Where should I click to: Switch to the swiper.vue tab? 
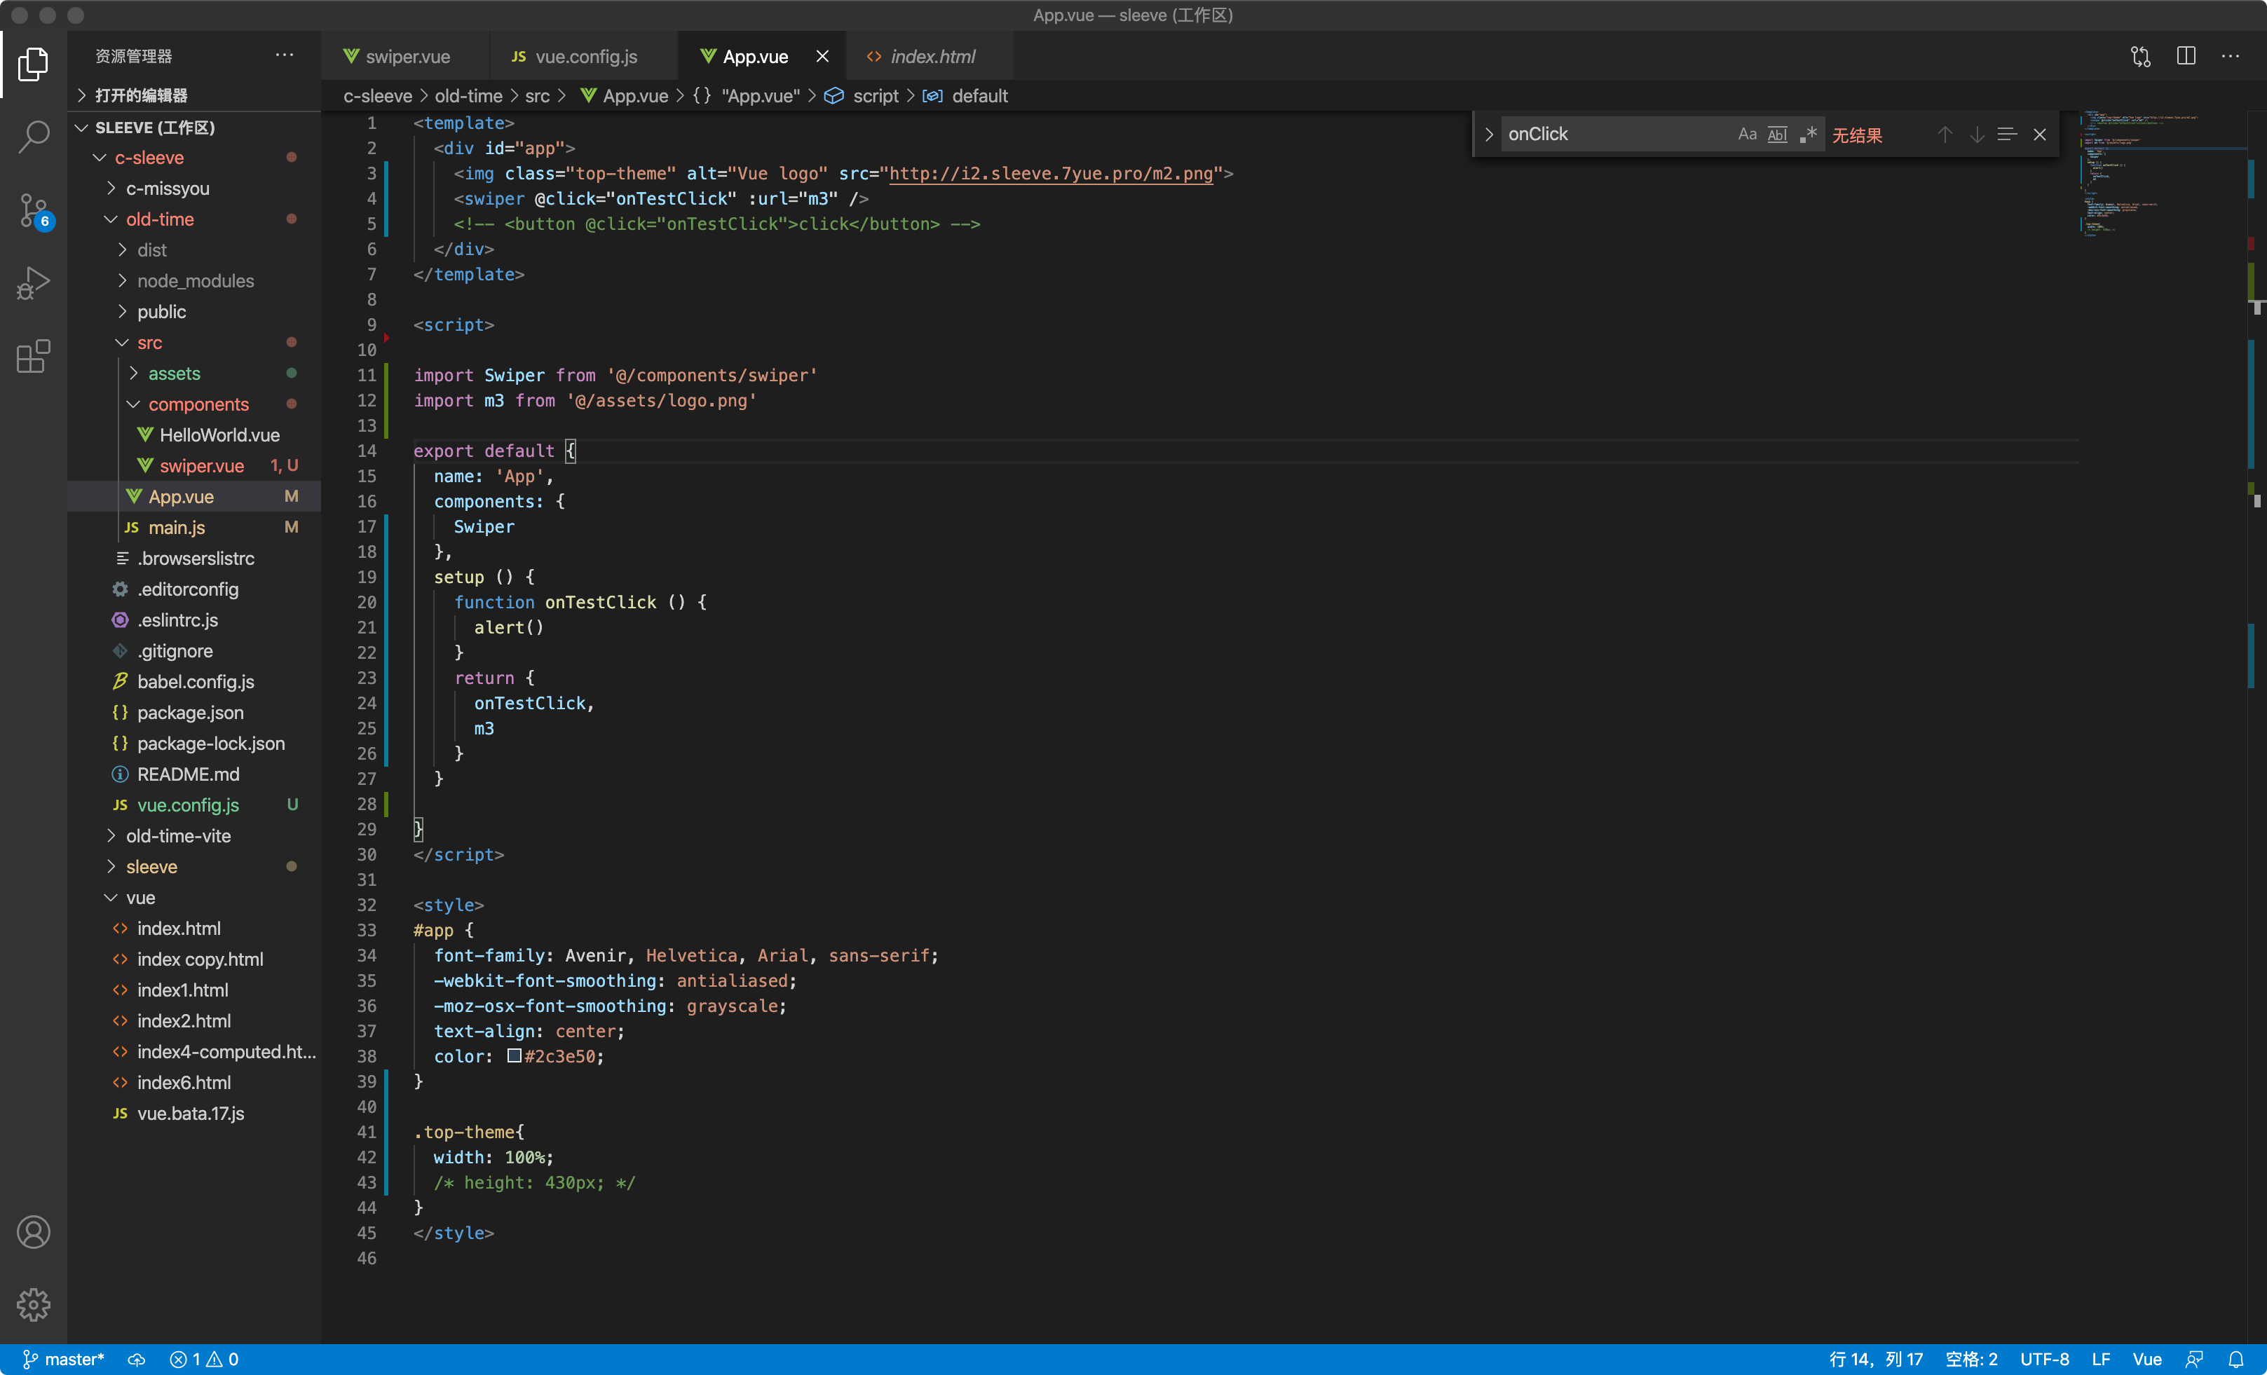coord(406,56)
